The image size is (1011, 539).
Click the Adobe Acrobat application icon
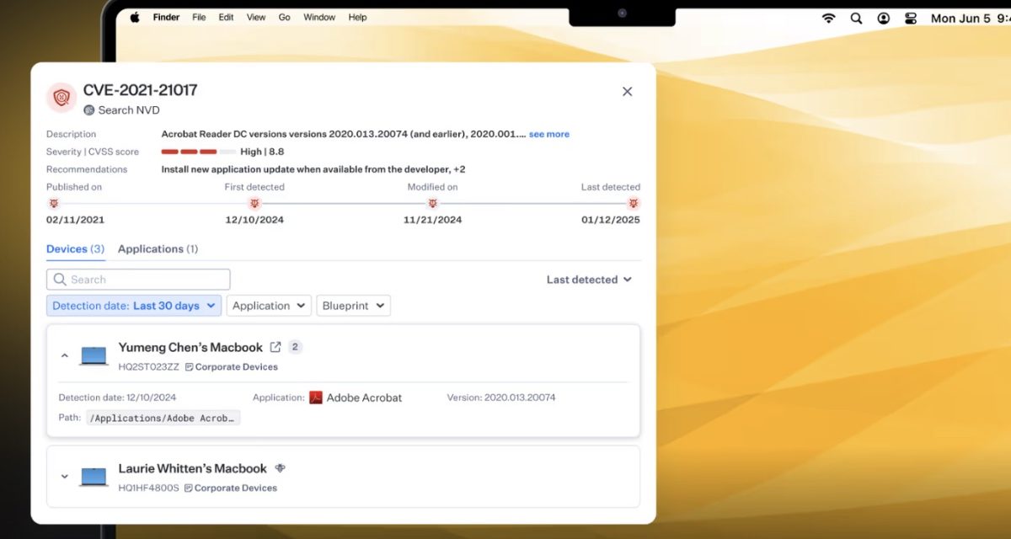tap(316, 398)
